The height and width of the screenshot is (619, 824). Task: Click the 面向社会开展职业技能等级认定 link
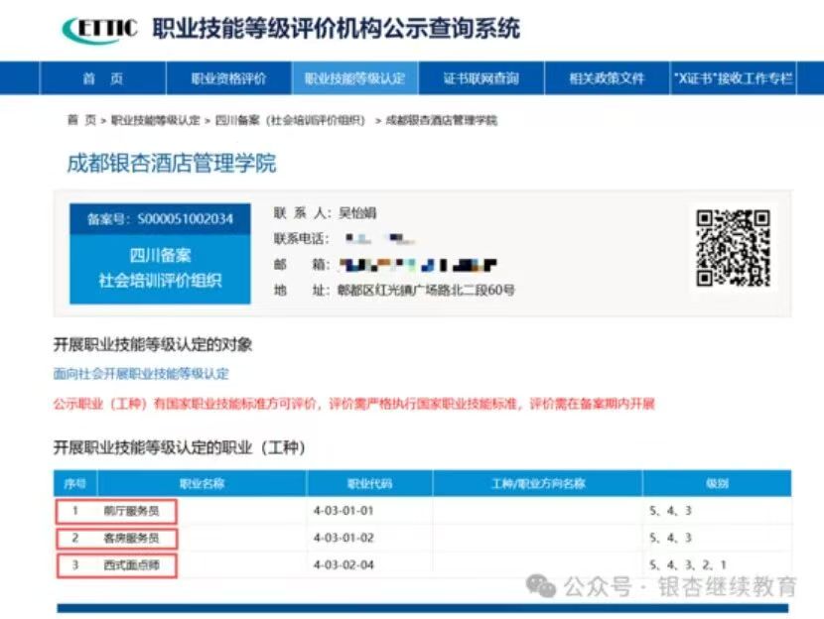click(x=141, y=374)
